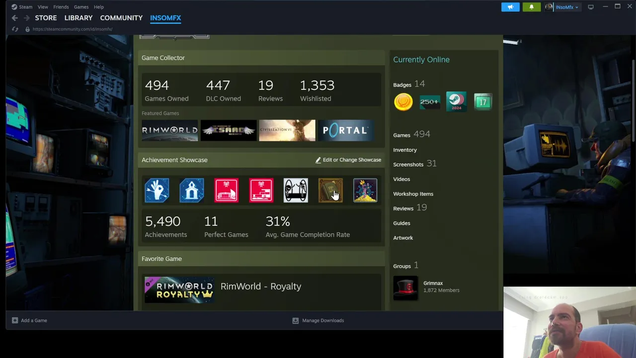The image size is (636, 358).
Task: Open the Reviews 19 sidebar link
Action: point(410,208)
